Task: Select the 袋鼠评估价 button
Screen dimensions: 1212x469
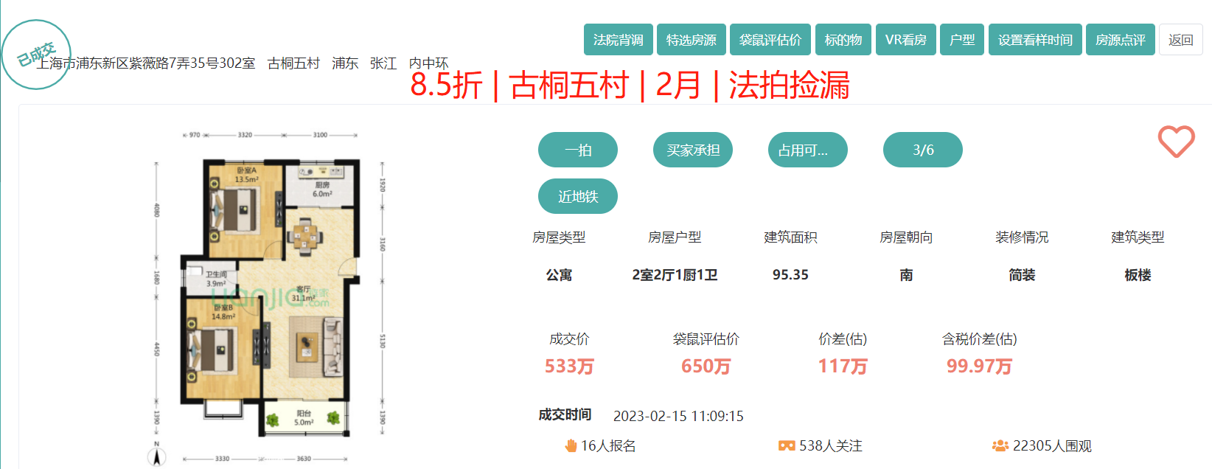Action: (x=770, y=40)
